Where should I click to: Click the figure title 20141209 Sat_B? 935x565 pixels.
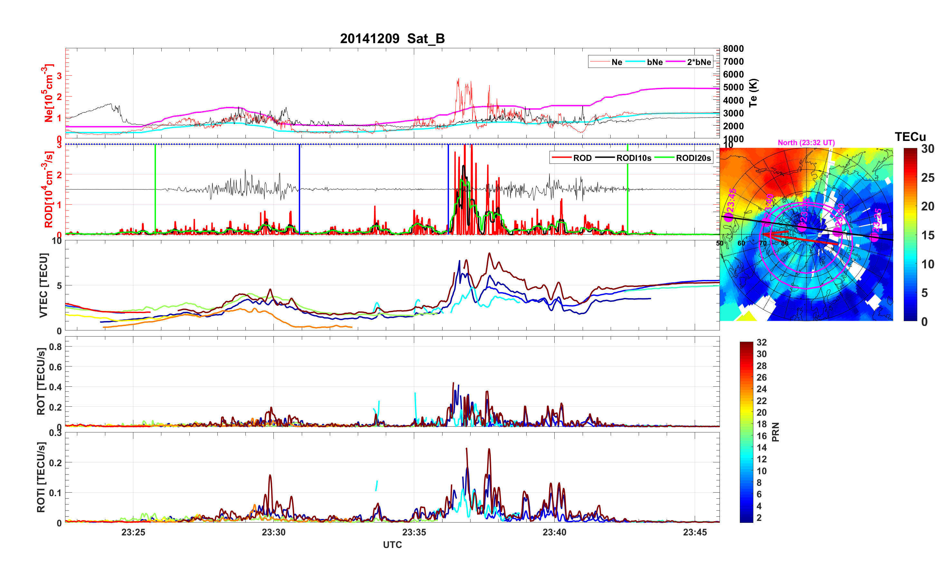coord(392,39)
